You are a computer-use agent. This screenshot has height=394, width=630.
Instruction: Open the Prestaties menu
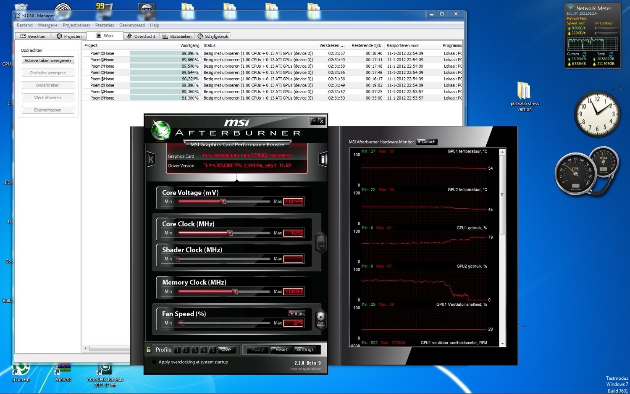click(105, 25)
